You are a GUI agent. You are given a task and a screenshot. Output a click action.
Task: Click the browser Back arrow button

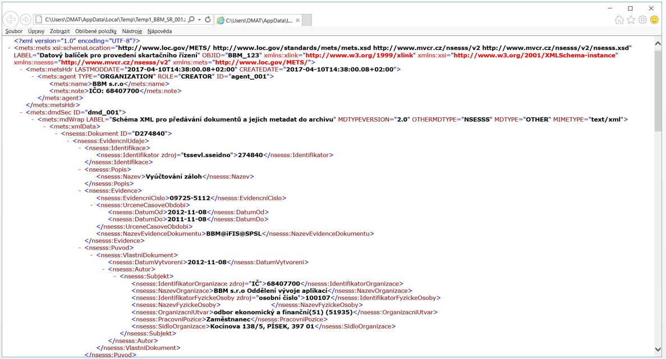point(11,20)
